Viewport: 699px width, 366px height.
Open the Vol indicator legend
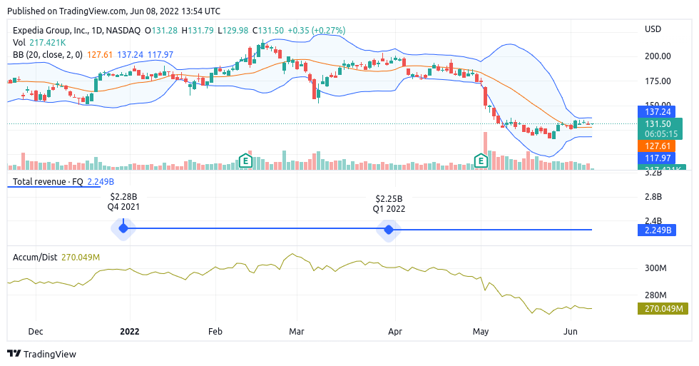click(19, 43)
